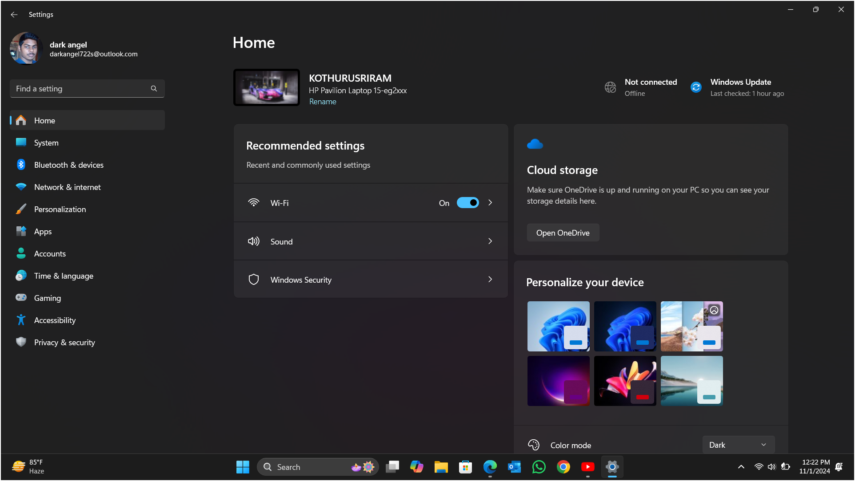Screen dimensions: 855x481
Task: Open Accounts settings
Action: (50, 253)
